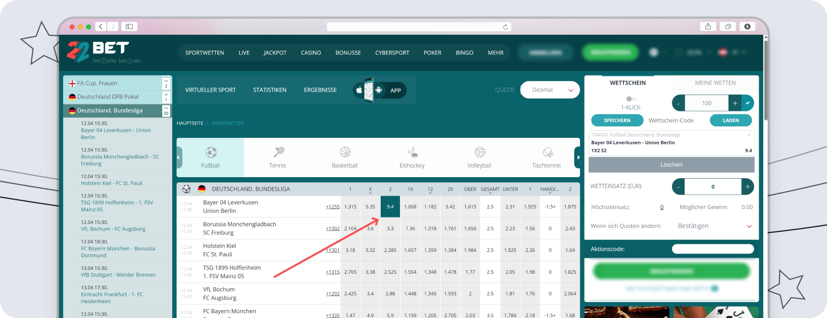This screenshot has height=318, width=827.
Task: Switch to the WETTSCHEIN tab
Action: click(x=628, y=83)
